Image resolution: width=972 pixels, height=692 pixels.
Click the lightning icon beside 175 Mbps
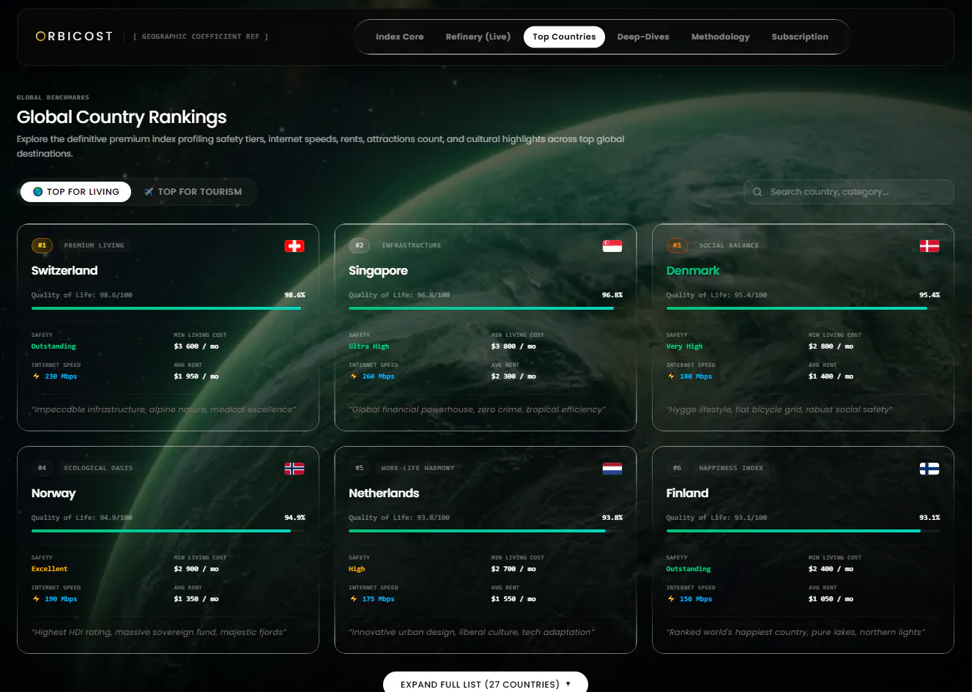pos(353,599)
